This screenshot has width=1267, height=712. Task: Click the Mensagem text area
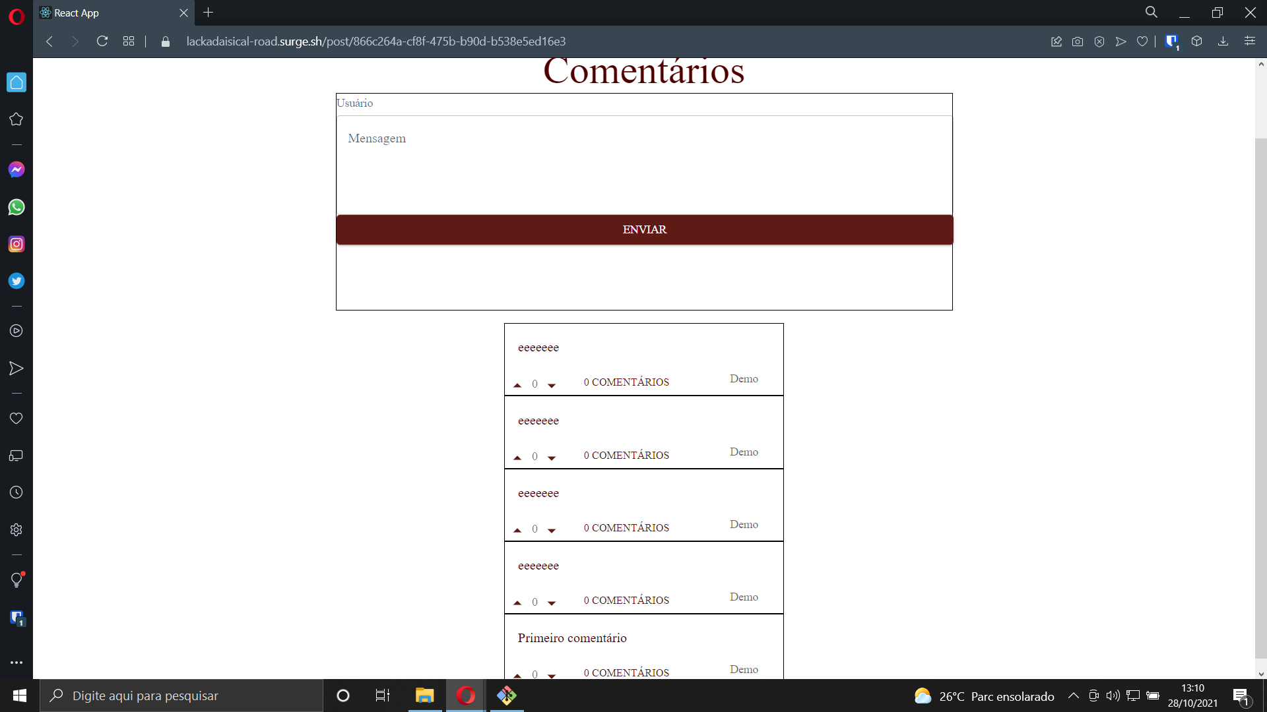point(644,165)
